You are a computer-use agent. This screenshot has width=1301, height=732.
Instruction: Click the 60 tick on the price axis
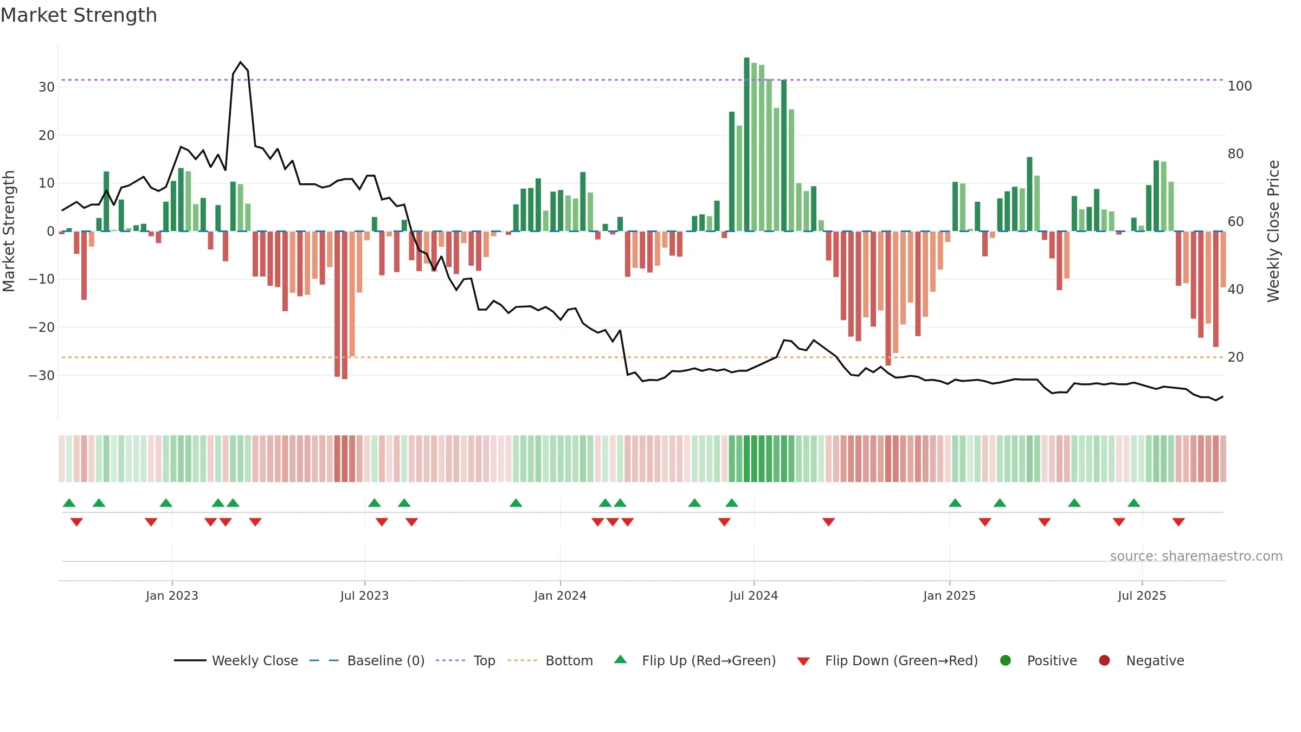pyautogui.click(x=1235, y=222)
